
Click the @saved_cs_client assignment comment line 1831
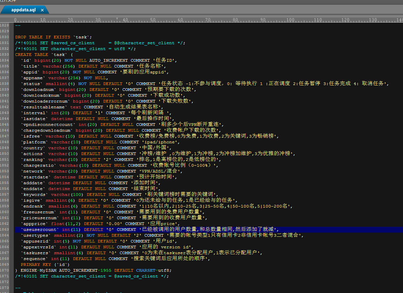click(100, 43)
